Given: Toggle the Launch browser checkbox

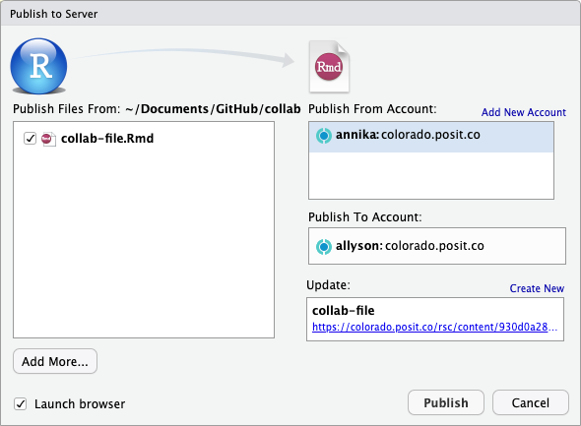Looking at the screenshot, I should click(21, 403).
